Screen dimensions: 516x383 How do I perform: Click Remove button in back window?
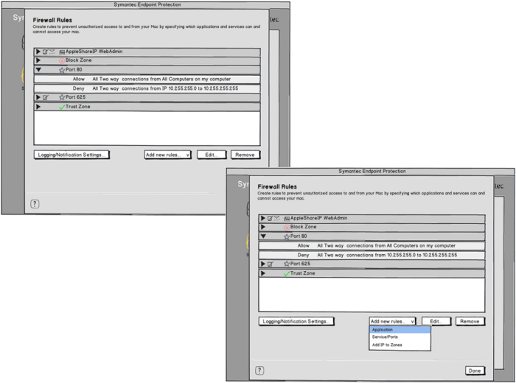pos(245,155)
